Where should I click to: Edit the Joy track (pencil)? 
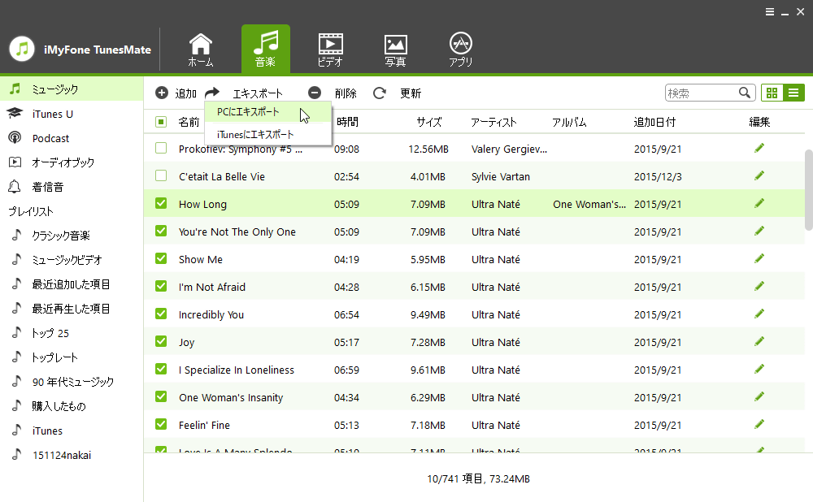759,341
